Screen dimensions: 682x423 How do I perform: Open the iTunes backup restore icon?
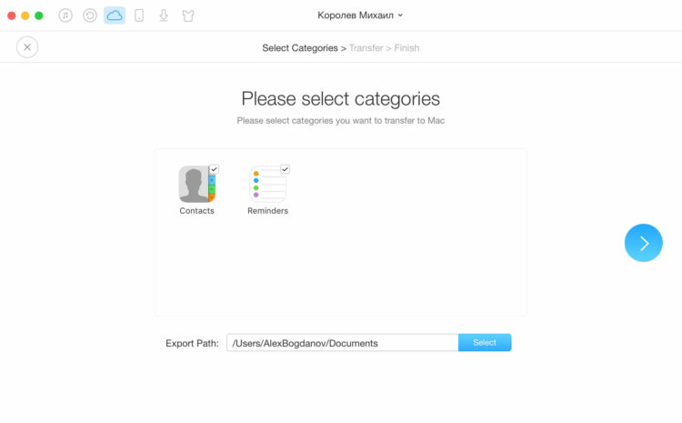pos(90,15)
